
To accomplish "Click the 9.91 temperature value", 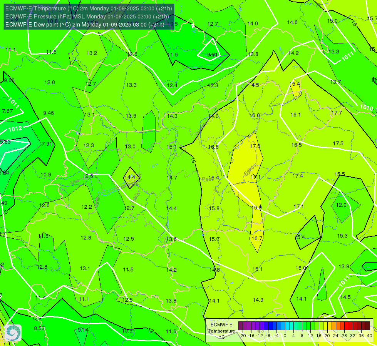I will click(x=212, y=55).
